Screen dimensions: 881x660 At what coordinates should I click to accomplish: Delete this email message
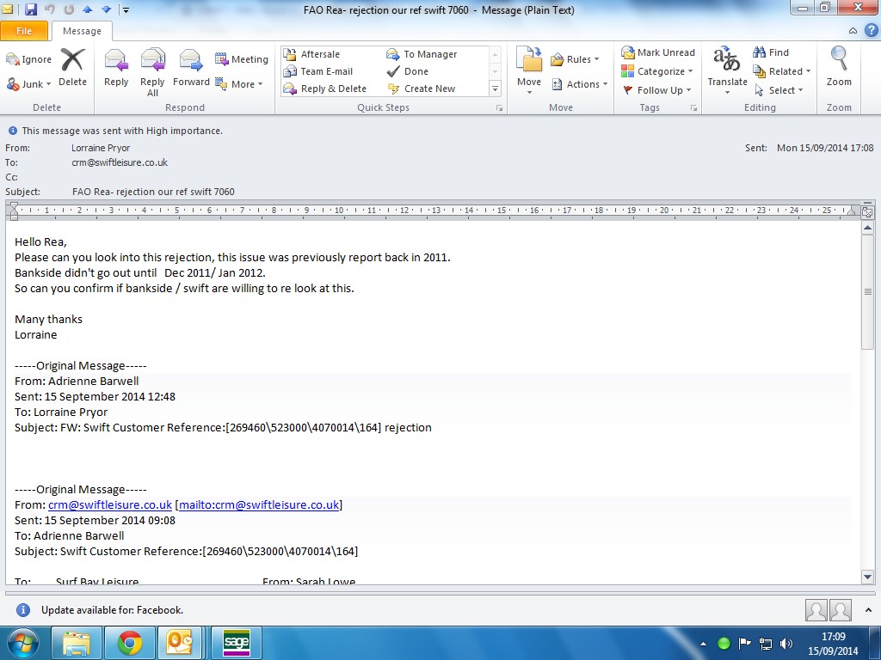[72, 68]
